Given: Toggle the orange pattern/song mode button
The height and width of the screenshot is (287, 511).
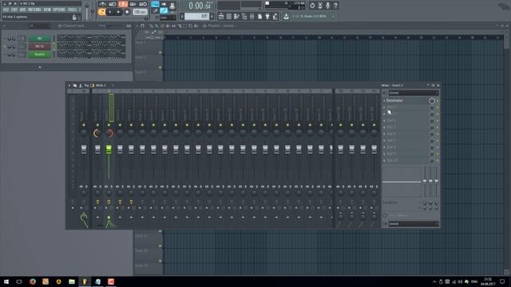Looking at the screenshot, I should click(102, 12).
